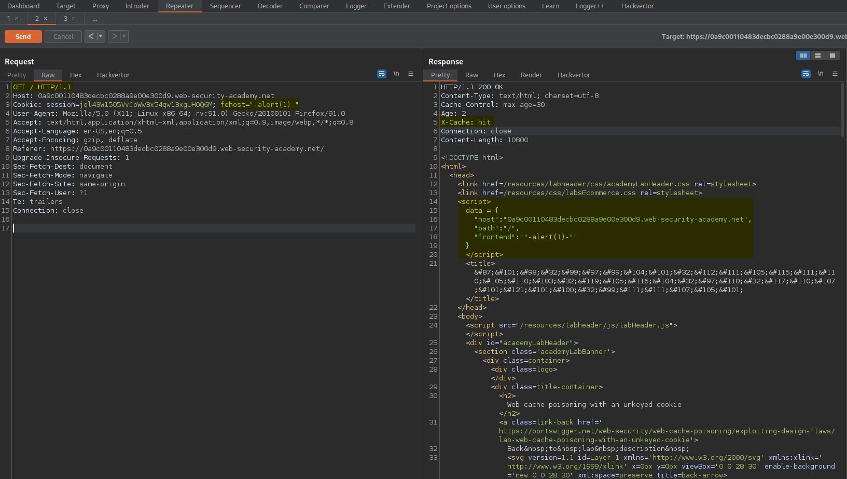Click the Cache-Control: max-age=30 response header
The width and height of the screenshot is (847, 479).
tap(493, 105)
